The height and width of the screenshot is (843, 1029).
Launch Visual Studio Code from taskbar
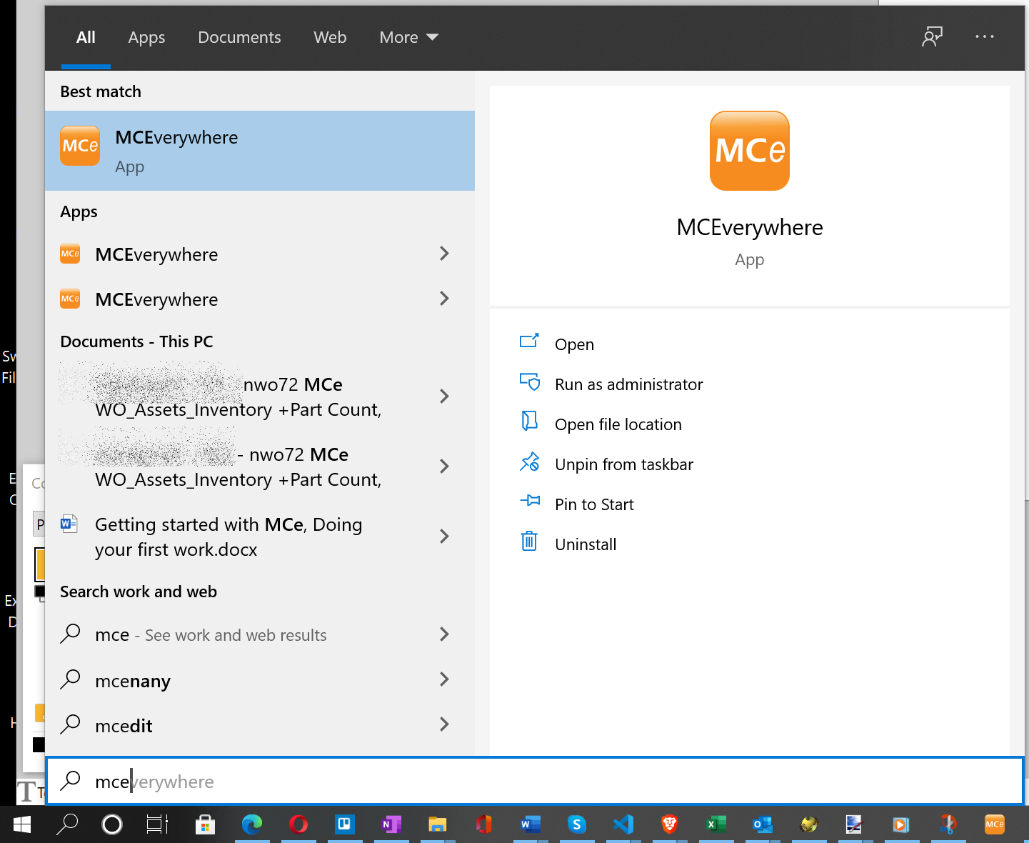(623, 825)
